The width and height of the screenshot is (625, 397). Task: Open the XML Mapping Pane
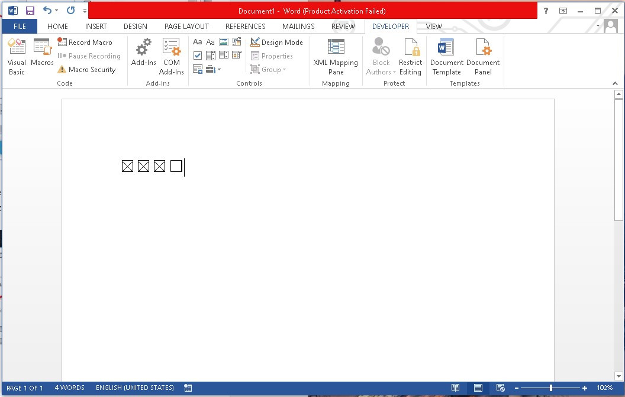tap(336, 56)
